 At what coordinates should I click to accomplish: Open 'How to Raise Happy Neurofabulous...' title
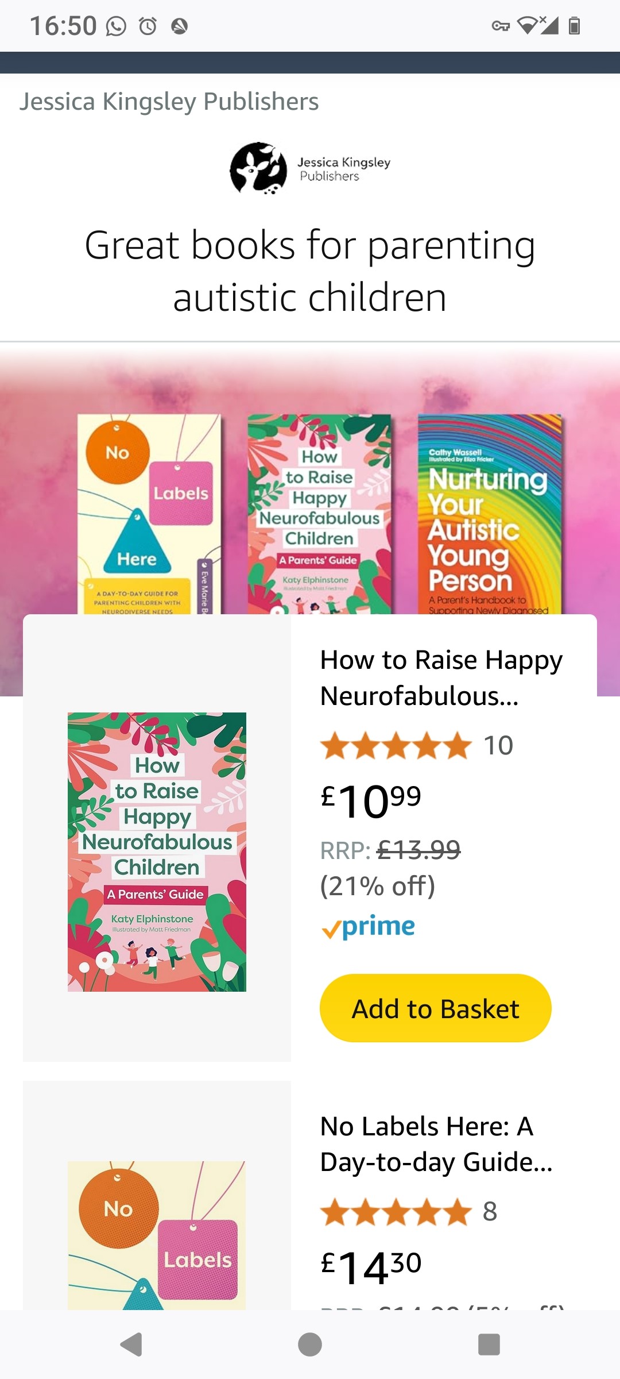coord(441,677)
